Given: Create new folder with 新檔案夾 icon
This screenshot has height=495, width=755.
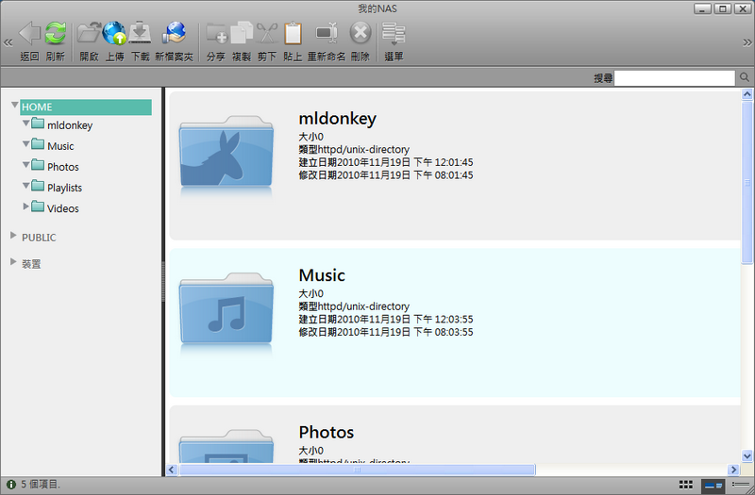Looking at the screenshot, I should coord(174,34).
